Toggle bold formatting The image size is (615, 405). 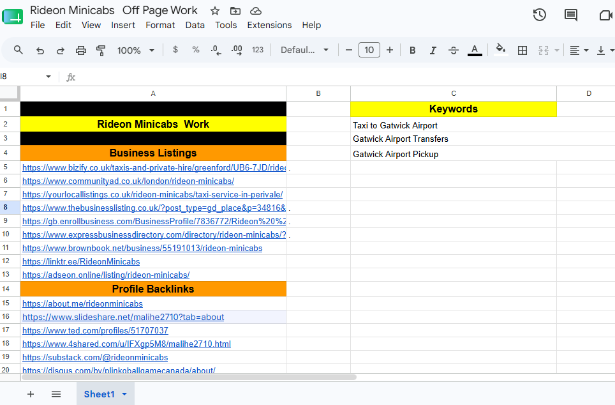click(412, 50)
